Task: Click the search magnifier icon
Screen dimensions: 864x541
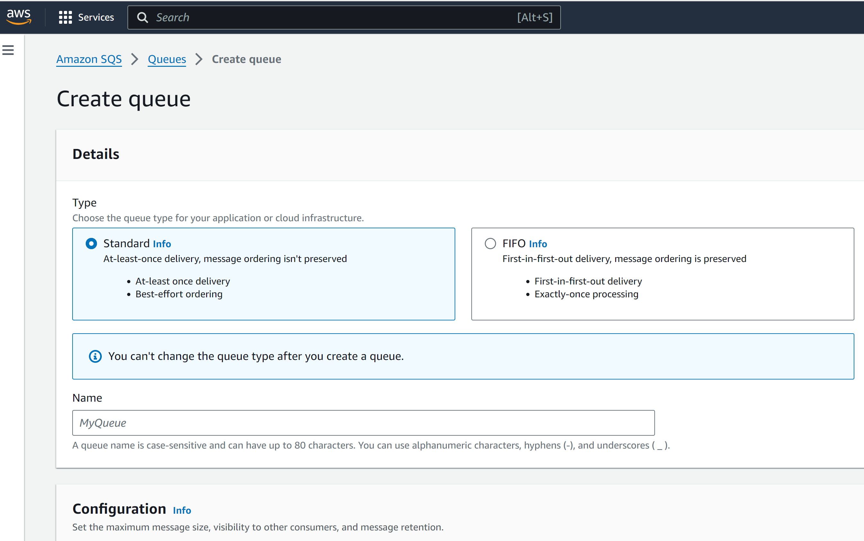Action: click(142, 17)
